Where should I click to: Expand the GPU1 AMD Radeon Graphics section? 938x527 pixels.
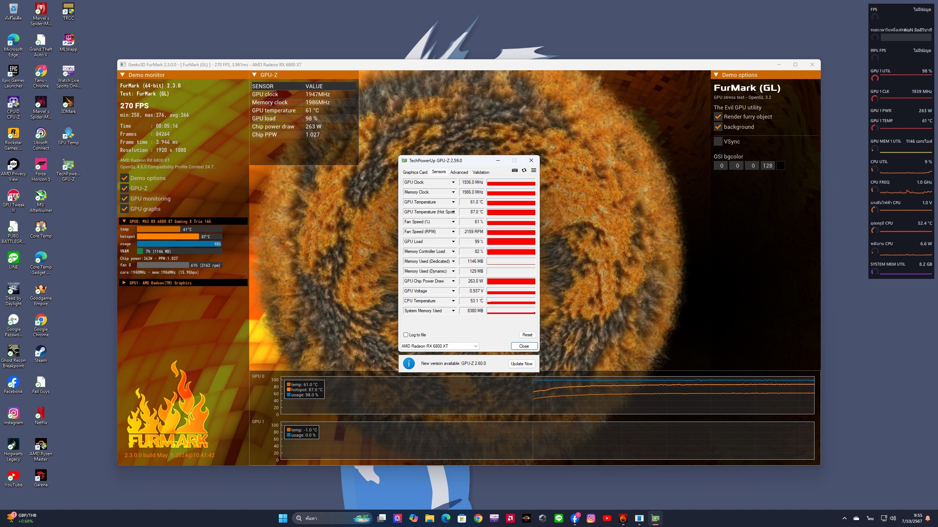(124, 283)
